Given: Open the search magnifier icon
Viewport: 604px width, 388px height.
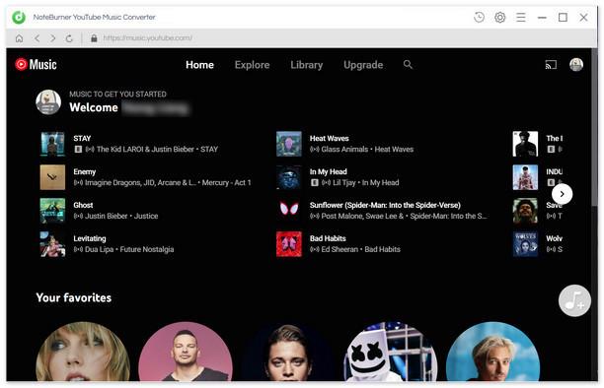Looking at the screenshot, I should (x=408, y=65).
